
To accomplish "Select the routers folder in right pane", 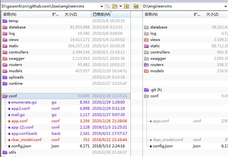I will pos(157,65).
